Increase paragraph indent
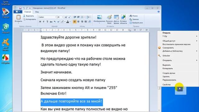The image size is (199, 112). click(x=78, y=17)
